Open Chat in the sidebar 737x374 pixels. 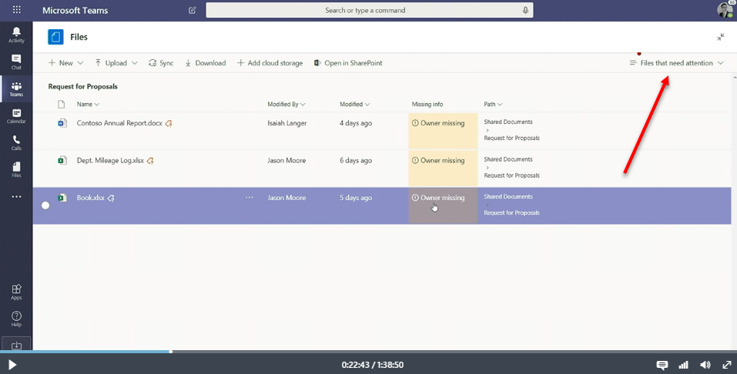(16, 62)
